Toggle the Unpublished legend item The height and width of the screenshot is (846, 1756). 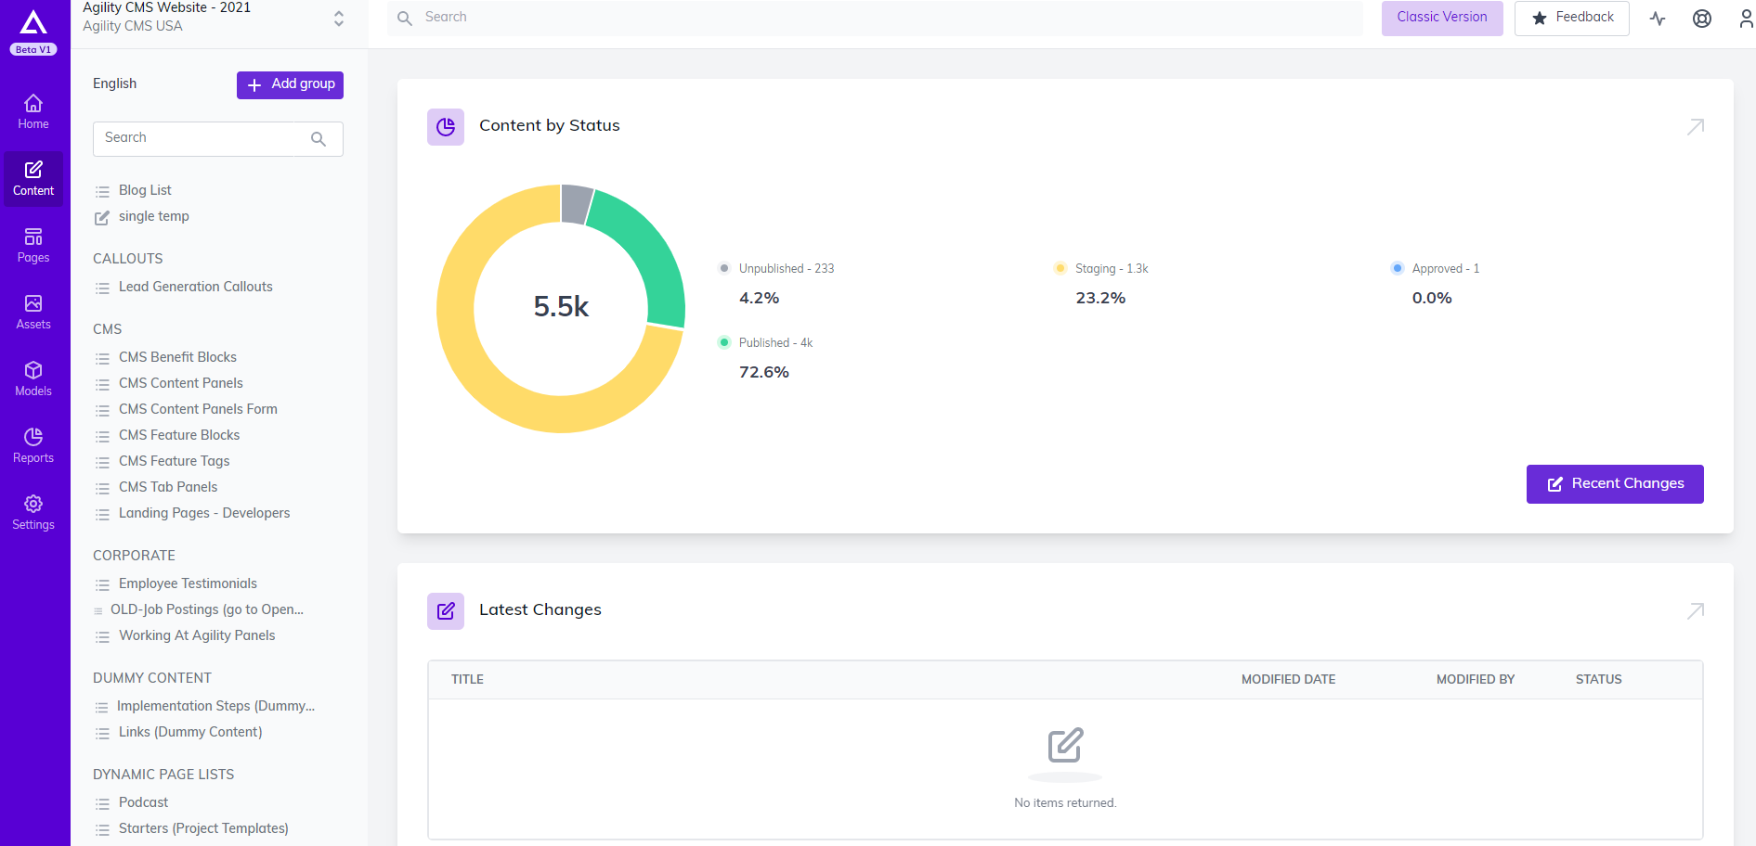786,269
